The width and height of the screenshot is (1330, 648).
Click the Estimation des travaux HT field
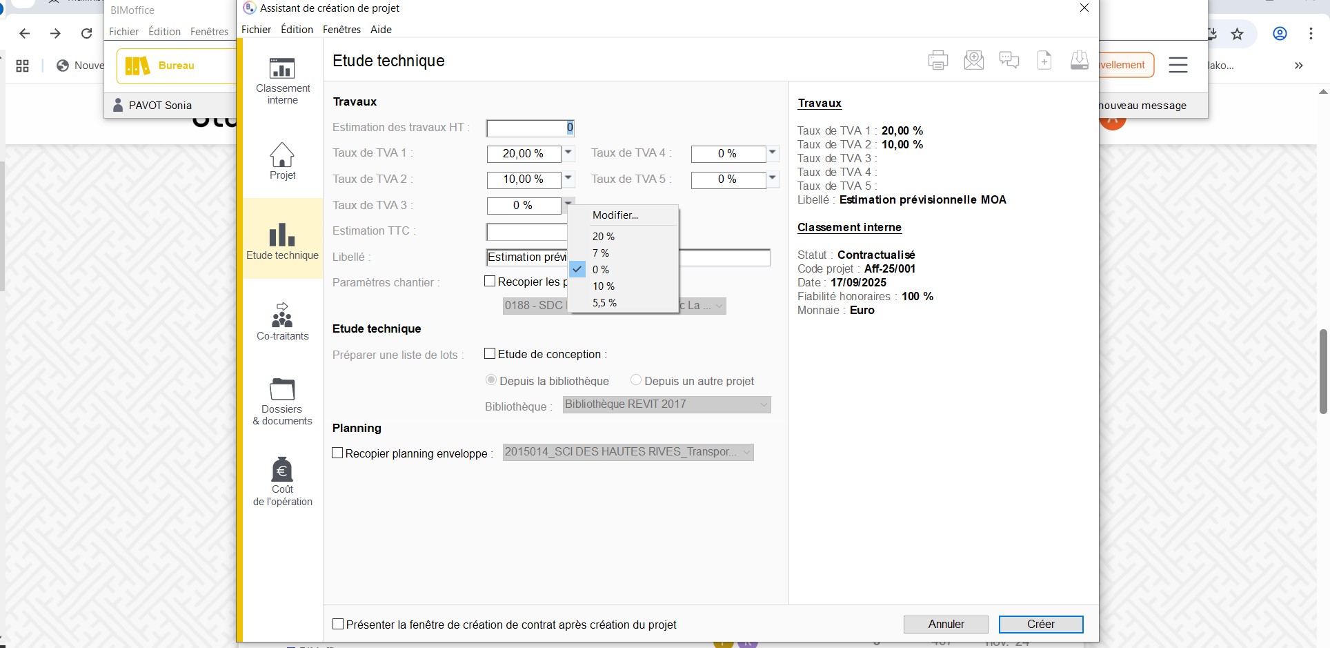[528, 128]
